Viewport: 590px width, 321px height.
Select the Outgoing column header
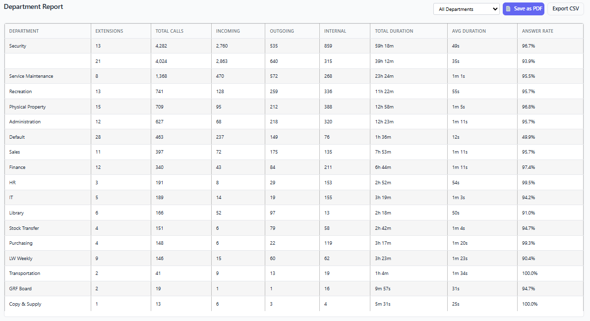[x=282, y=31]
